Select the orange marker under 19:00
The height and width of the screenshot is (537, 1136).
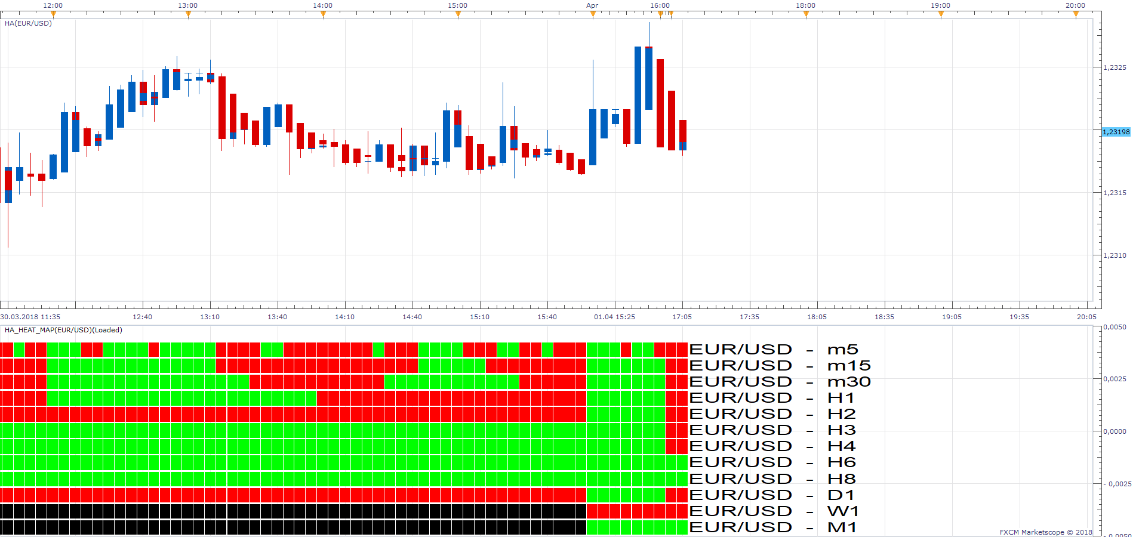pyautogui.click(x=941, y=15)
